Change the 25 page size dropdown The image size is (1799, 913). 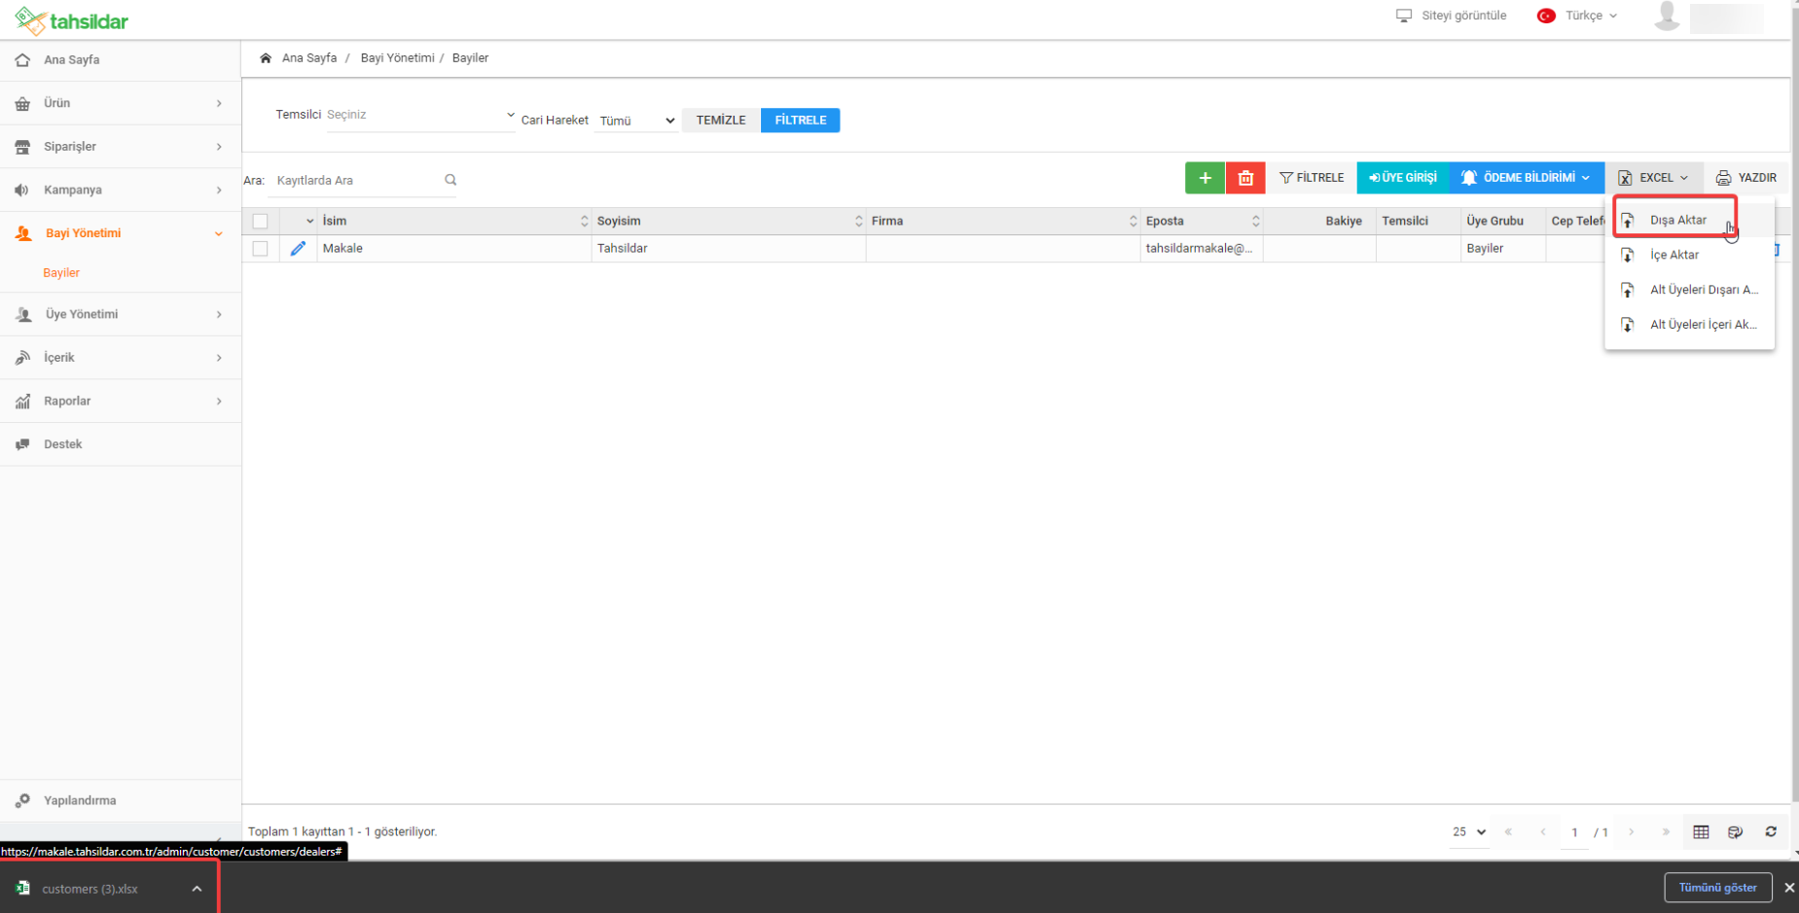[x=1468, y=832]
